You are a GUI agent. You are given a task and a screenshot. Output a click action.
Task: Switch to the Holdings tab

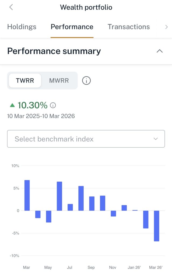[x=22, y=27]
